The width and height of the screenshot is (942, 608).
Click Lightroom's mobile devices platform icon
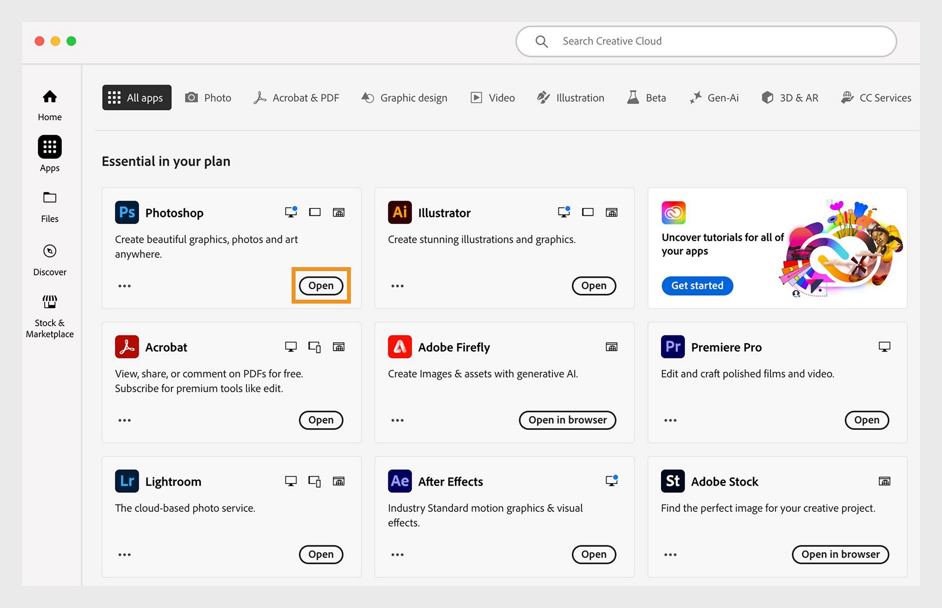click(314, 481)
